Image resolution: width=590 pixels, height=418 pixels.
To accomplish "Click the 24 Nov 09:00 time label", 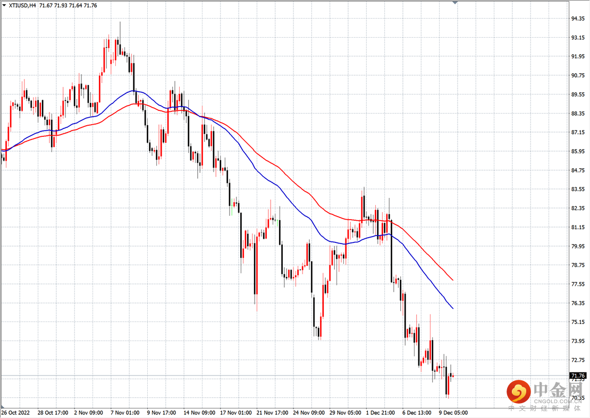I will point(309,412).
